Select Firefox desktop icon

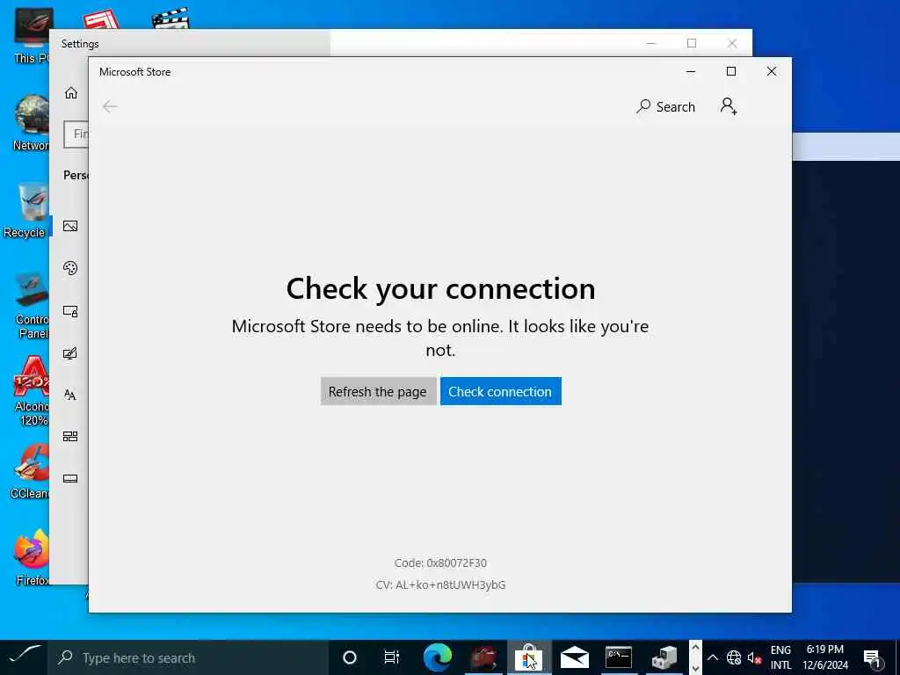click(33, 558)
